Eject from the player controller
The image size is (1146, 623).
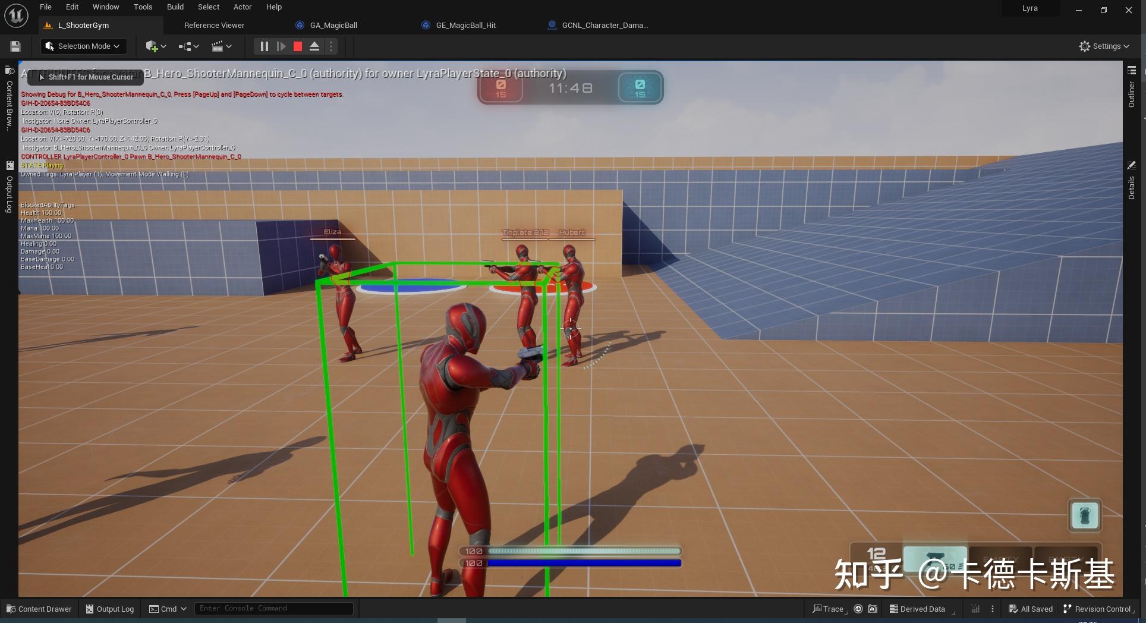click(x=314, y=46)
